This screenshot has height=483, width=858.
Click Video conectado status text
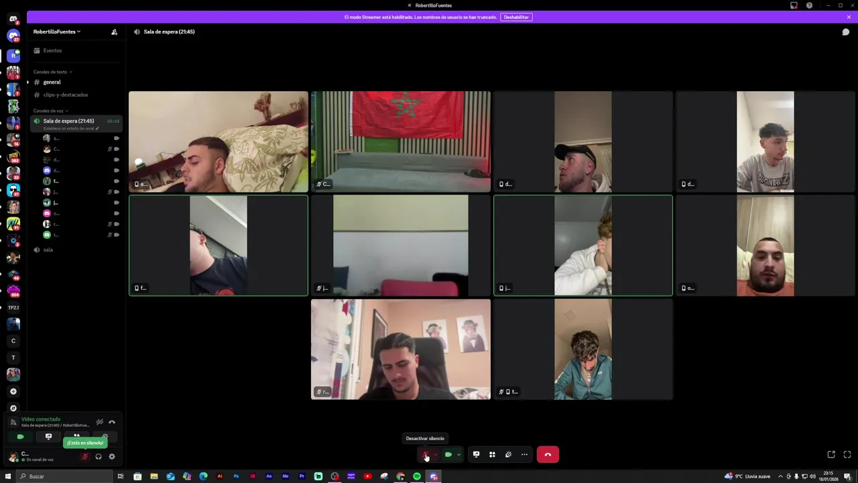click(x=41, y=419)
